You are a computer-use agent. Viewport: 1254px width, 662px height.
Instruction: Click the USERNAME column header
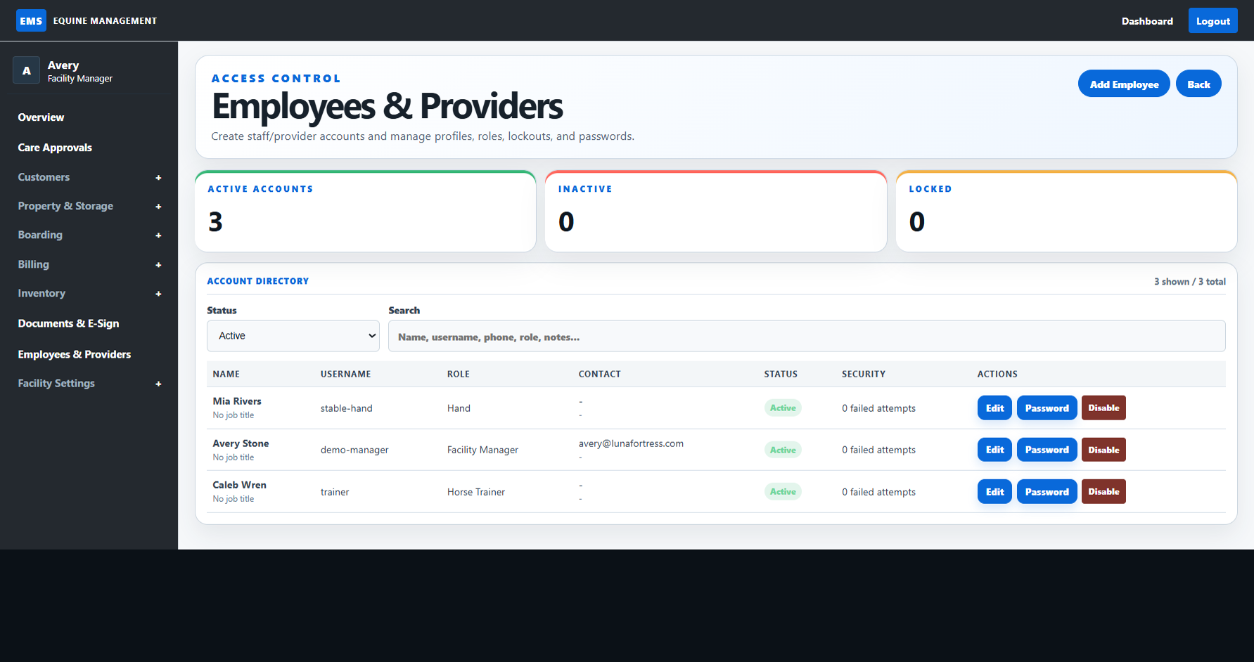(345, 374)
